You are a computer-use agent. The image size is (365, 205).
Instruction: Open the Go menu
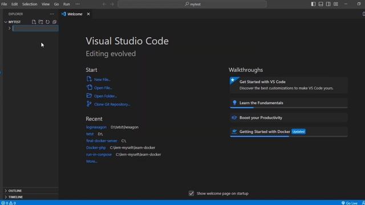tap(56, 4)
